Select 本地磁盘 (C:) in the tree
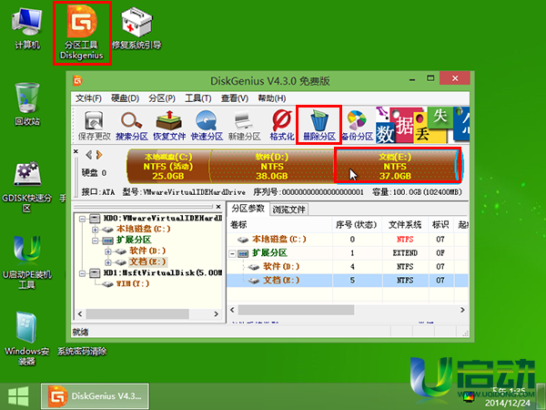 point(144,229)
